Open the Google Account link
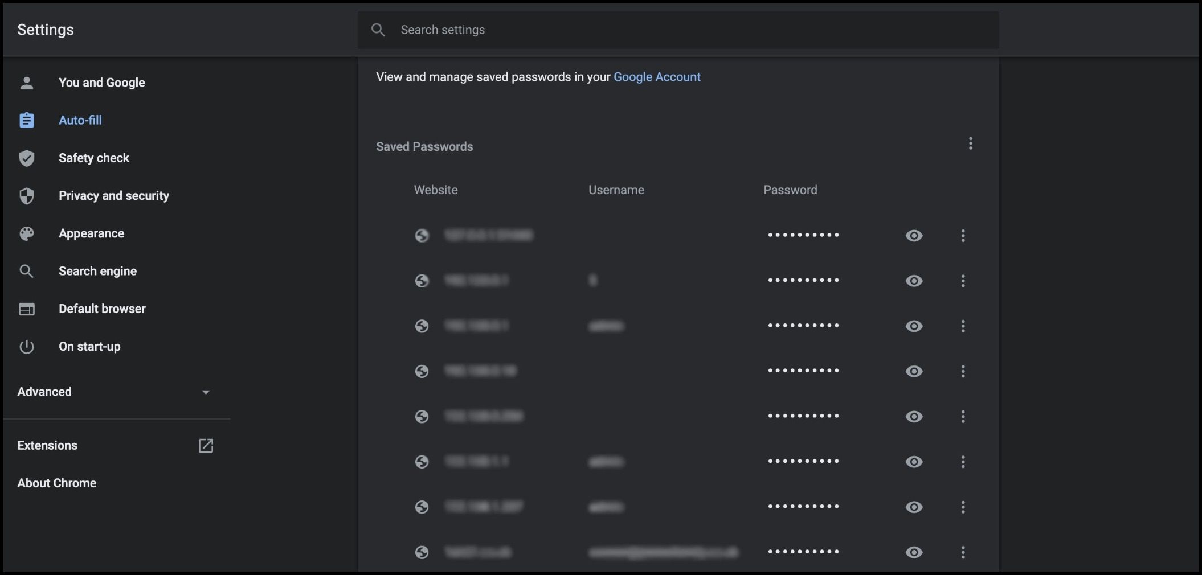1202x575 pixels. [656, 77]
